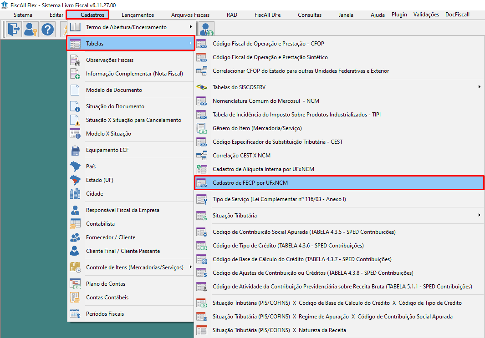The image size is (485, 338).
Task: Click the Equipamento ECF printer icon
Action: 75,150
